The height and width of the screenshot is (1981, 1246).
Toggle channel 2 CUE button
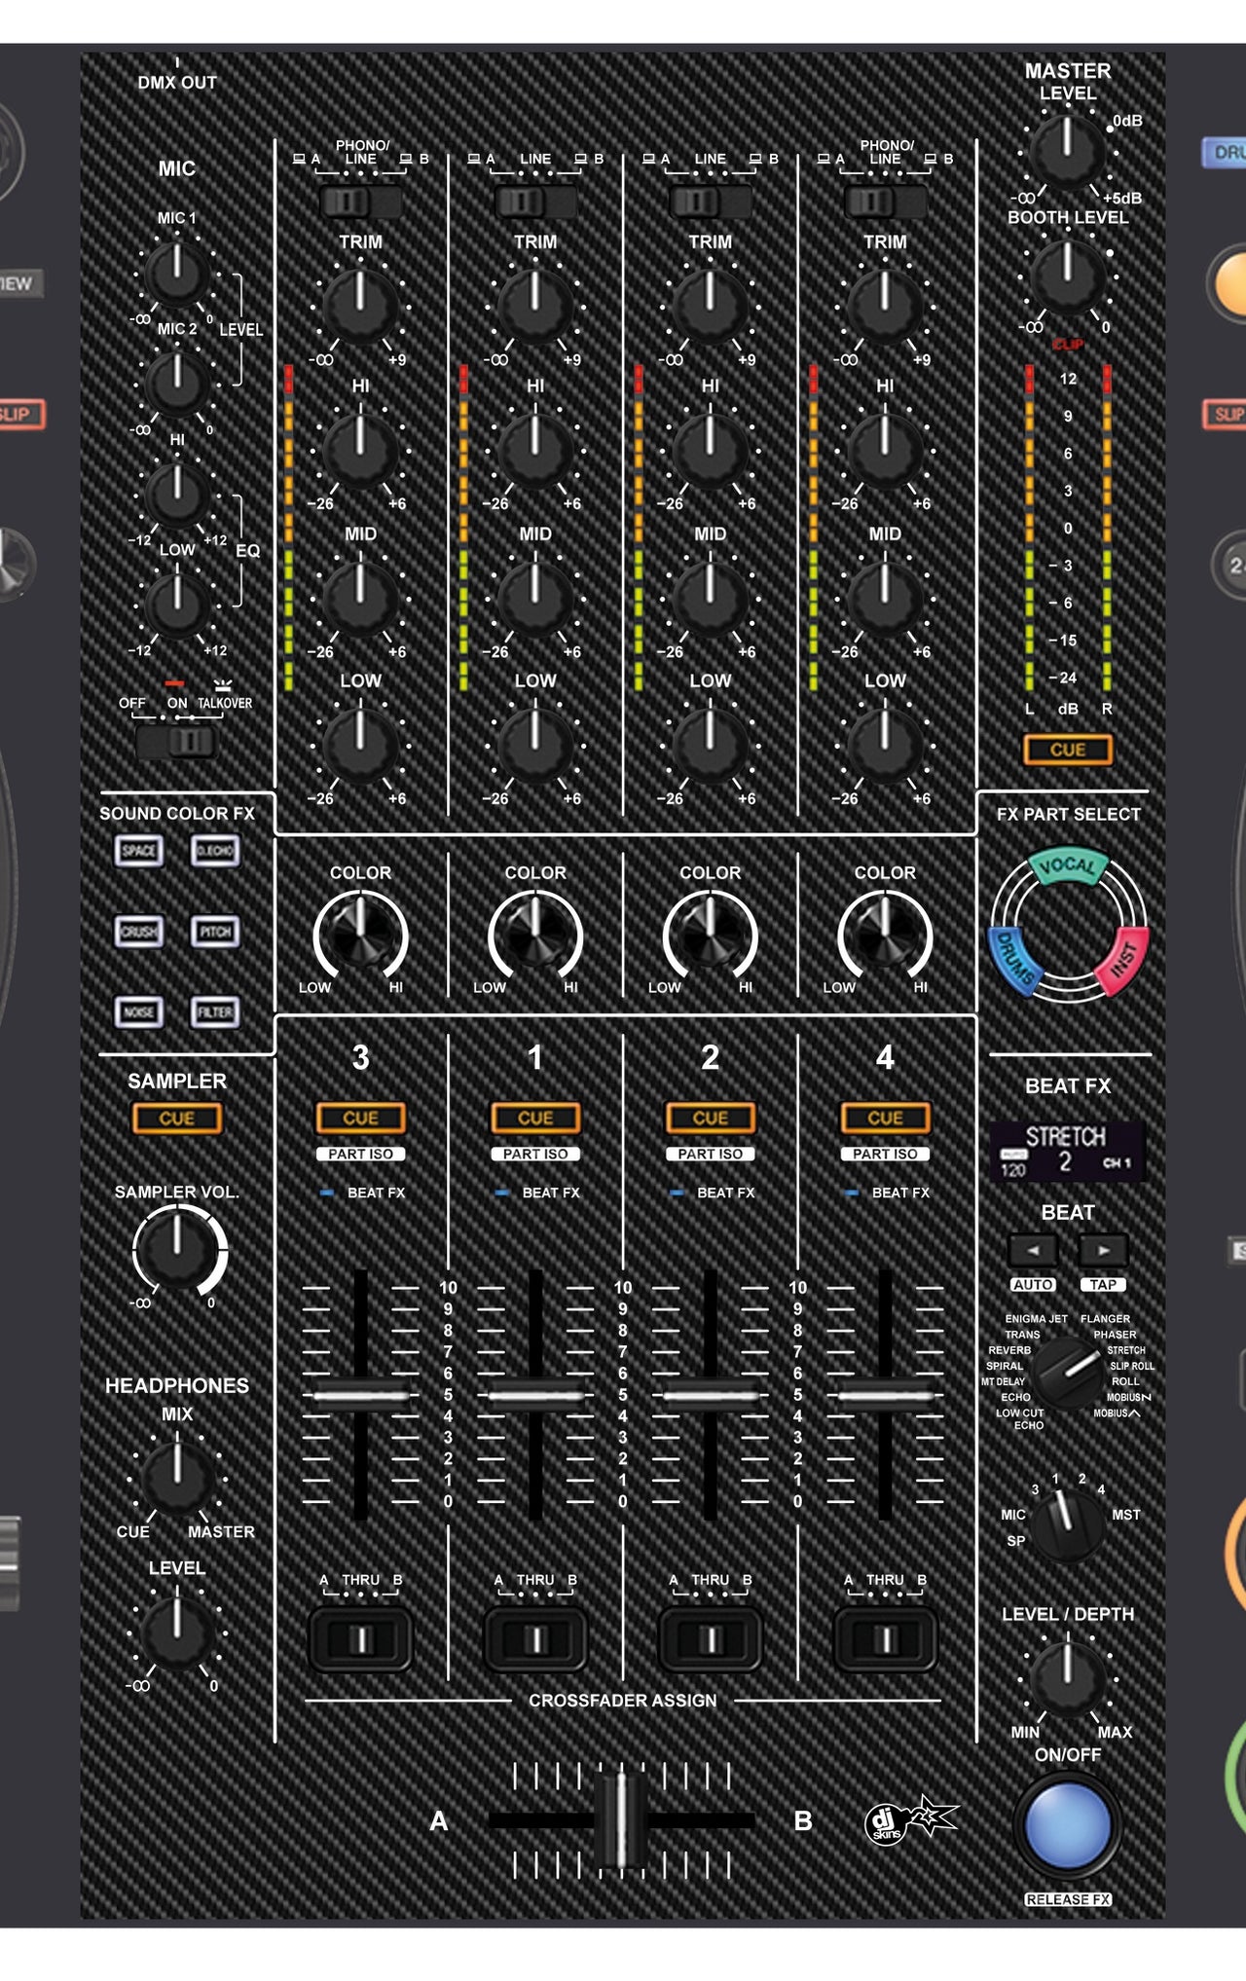711,1119
